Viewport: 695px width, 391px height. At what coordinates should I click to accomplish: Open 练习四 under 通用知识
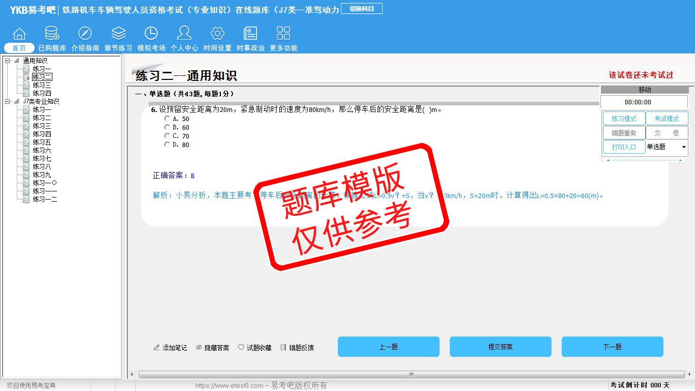[x=42, y=93]
